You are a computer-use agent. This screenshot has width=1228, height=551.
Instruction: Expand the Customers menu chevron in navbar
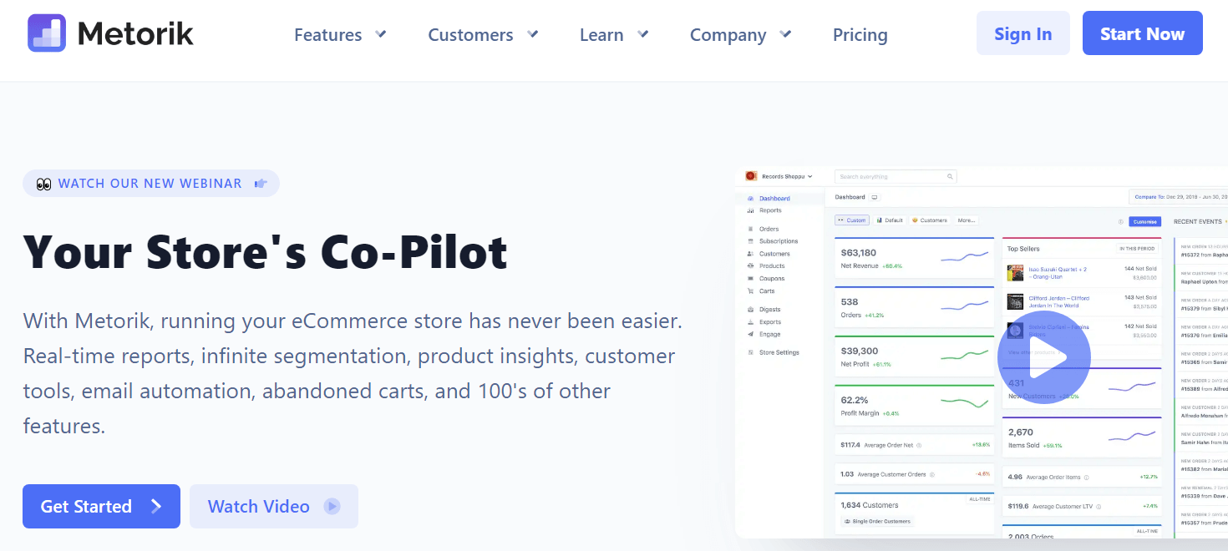point(533,34)
